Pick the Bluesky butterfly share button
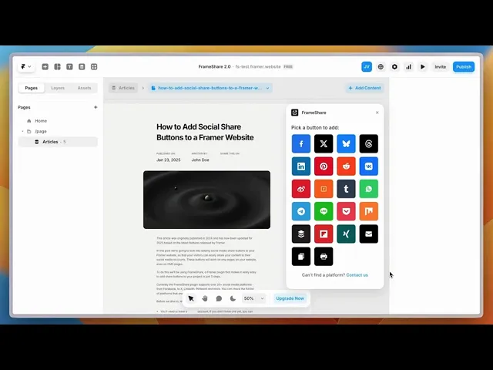The width and height of the screenshot is (493, 370). pyautogui.click(x=346, y=144)
